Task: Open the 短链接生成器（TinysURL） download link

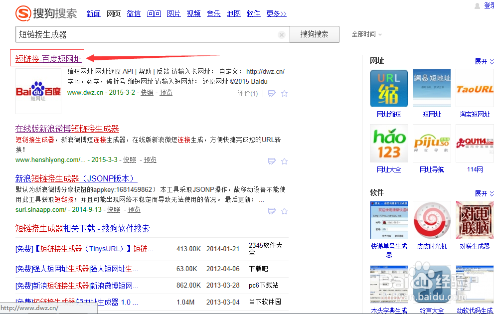Action: coord(84,249)
